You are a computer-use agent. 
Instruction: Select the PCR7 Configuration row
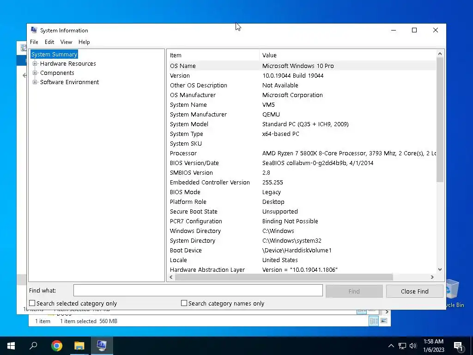pyautogui.click(x=302, y=221)
